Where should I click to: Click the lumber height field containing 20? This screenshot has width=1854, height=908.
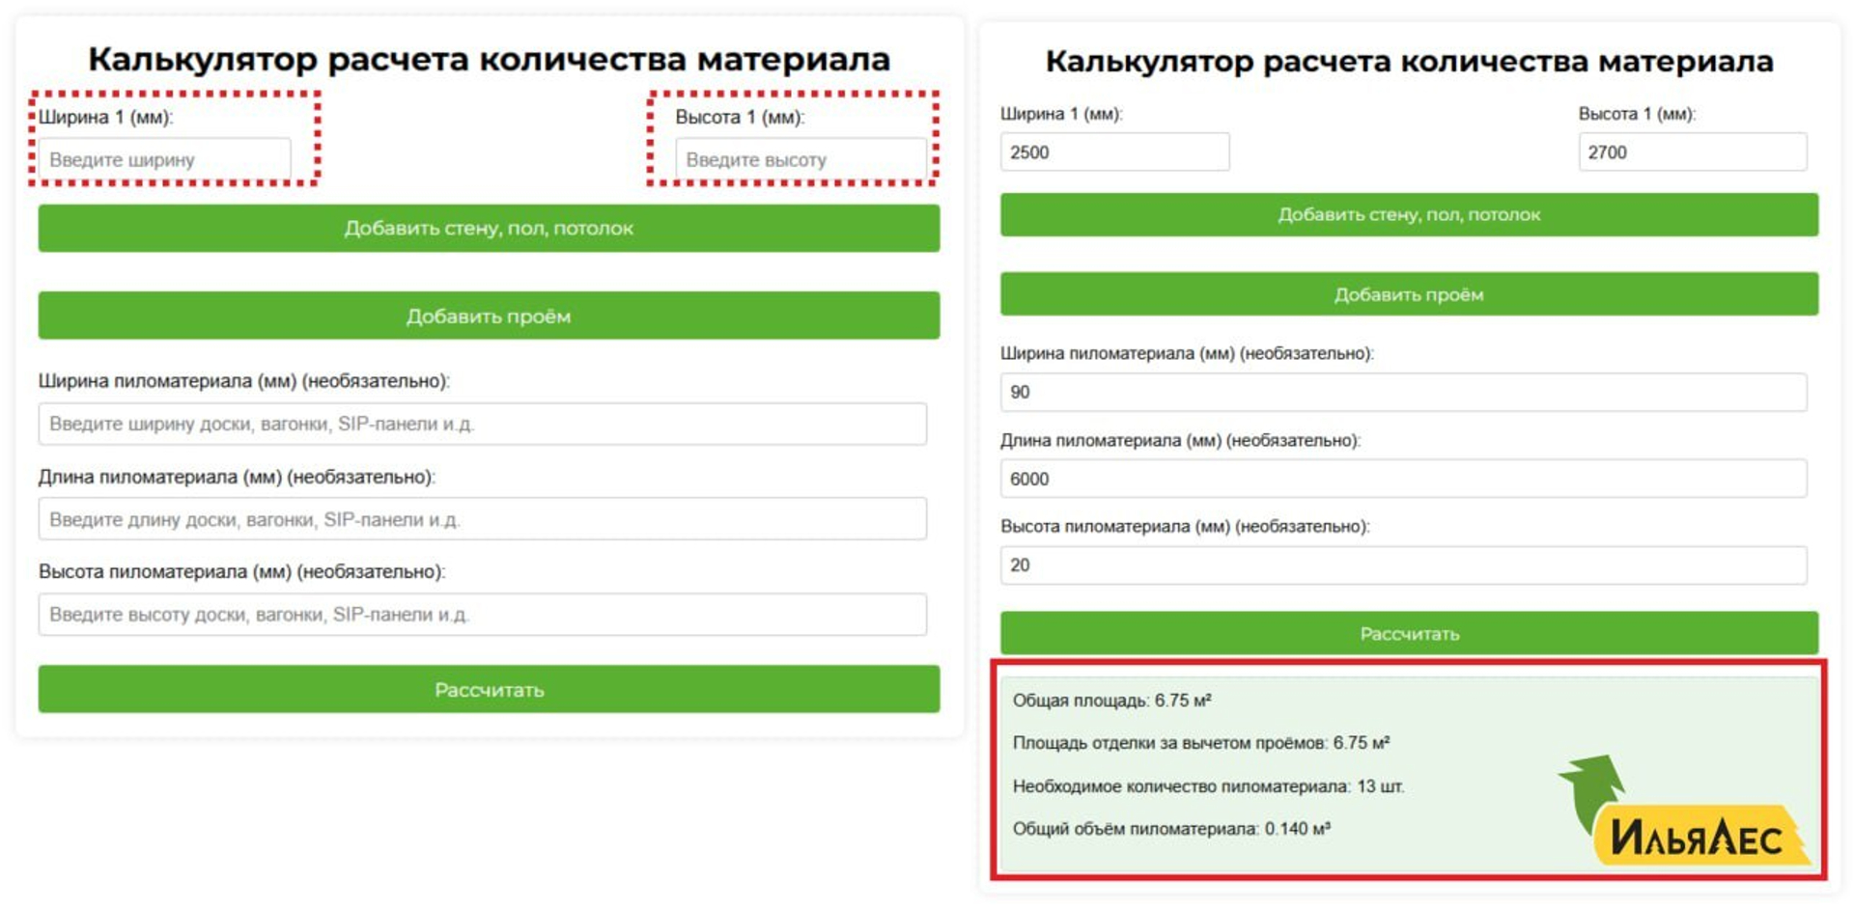click(1403, 565)
